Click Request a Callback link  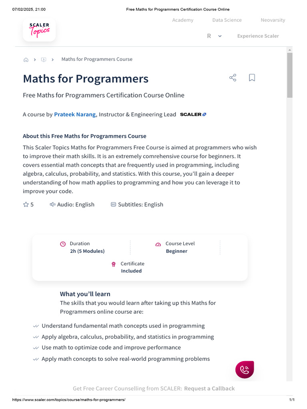pyautogui.click(x=209, y=388)
